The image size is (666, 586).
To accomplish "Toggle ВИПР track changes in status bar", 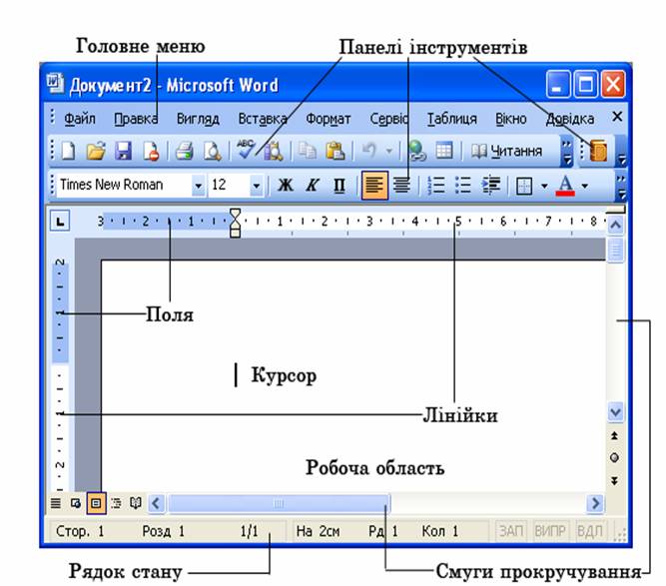I will pos(550,531).
